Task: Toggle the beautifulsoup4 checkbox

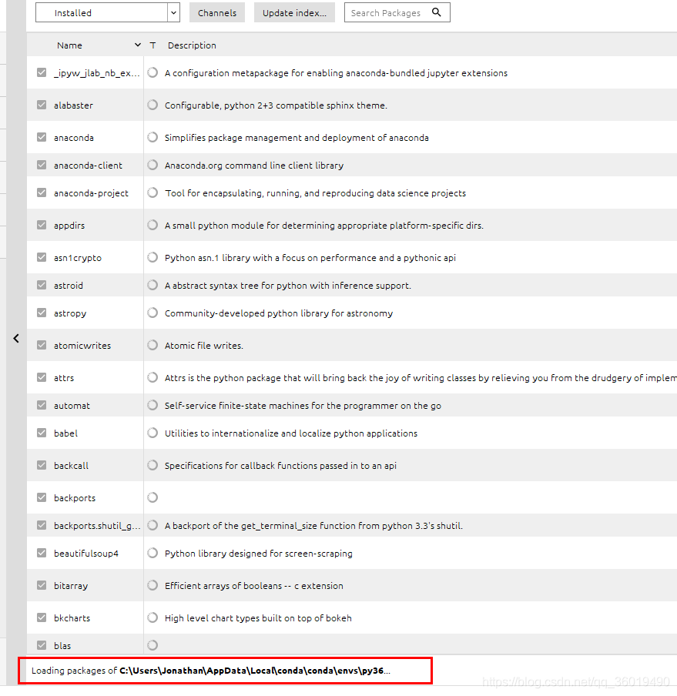Action: (x=42, y=553)
